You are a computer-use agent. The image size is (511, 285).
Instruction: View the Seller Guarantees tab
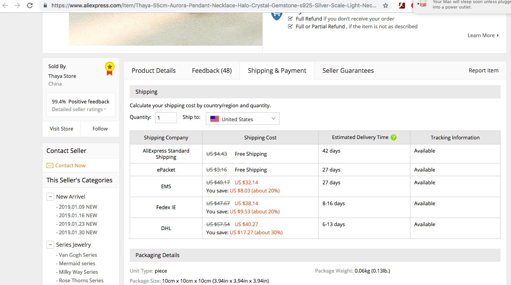tap(348, 70)
